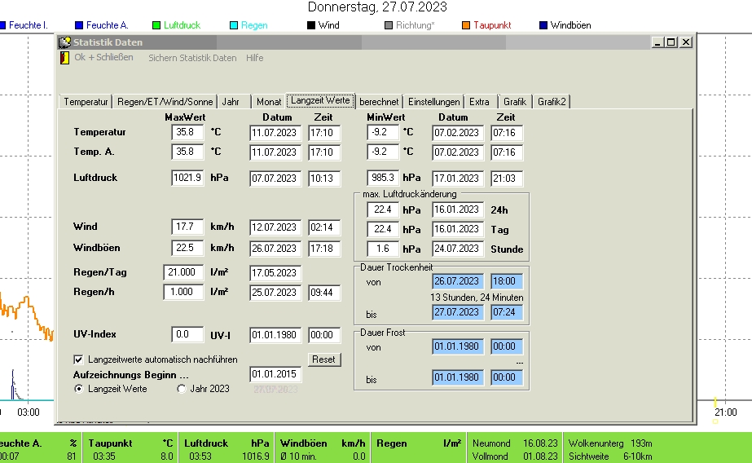Screen dimensions: 752x463
Task: Open the Hilfe menu
Action: 254,58
